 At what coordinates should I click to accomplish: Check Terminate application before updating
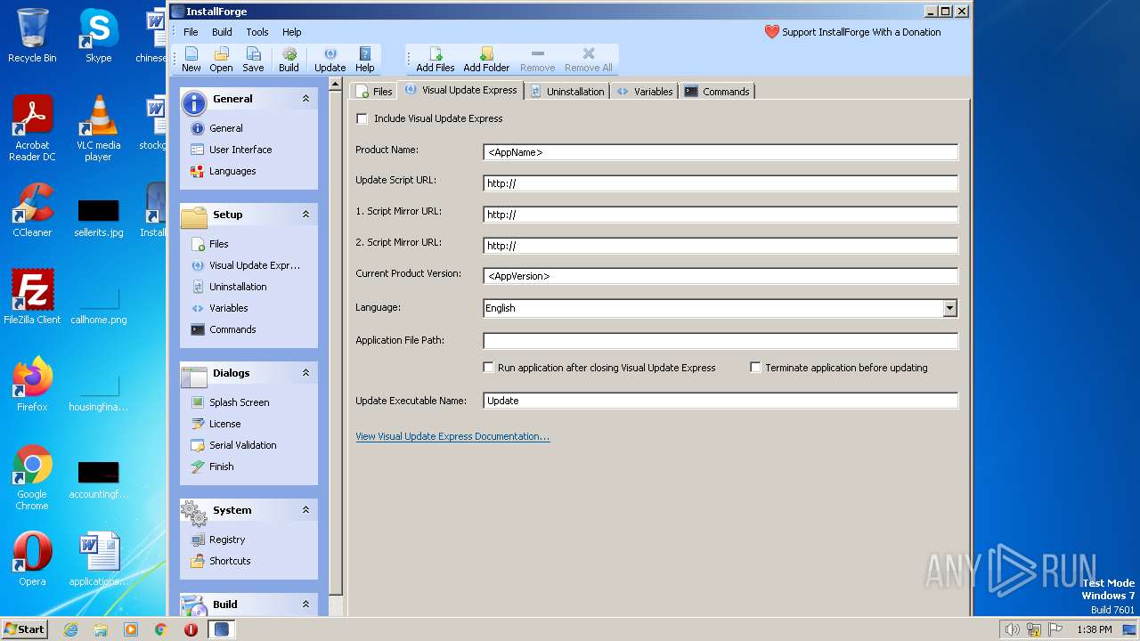click(x=755, y=367)
